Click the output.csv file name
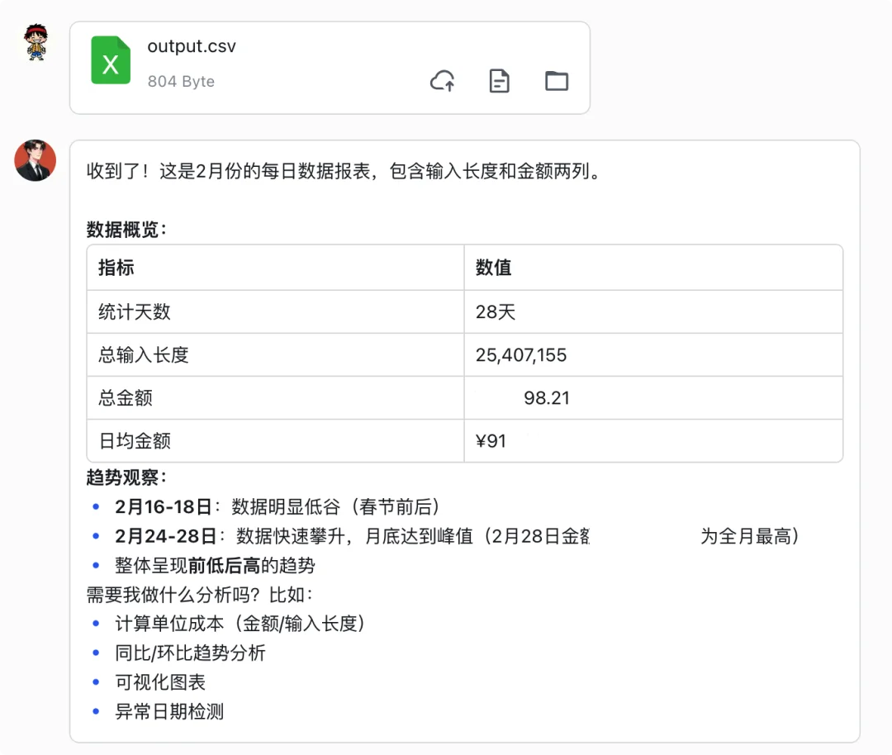 tap(191, 46)
